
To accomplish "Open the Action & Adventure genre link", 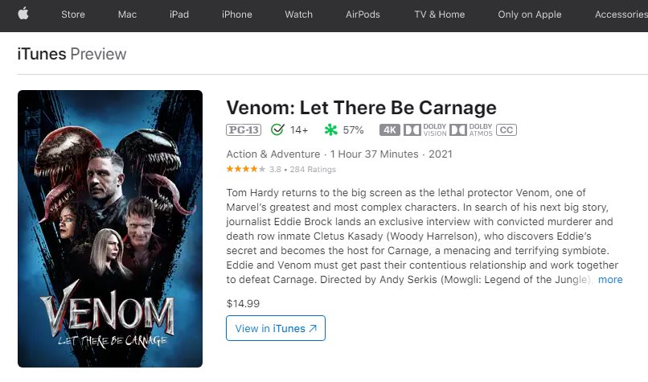I will pyautogui.click(x=272, y=154).
